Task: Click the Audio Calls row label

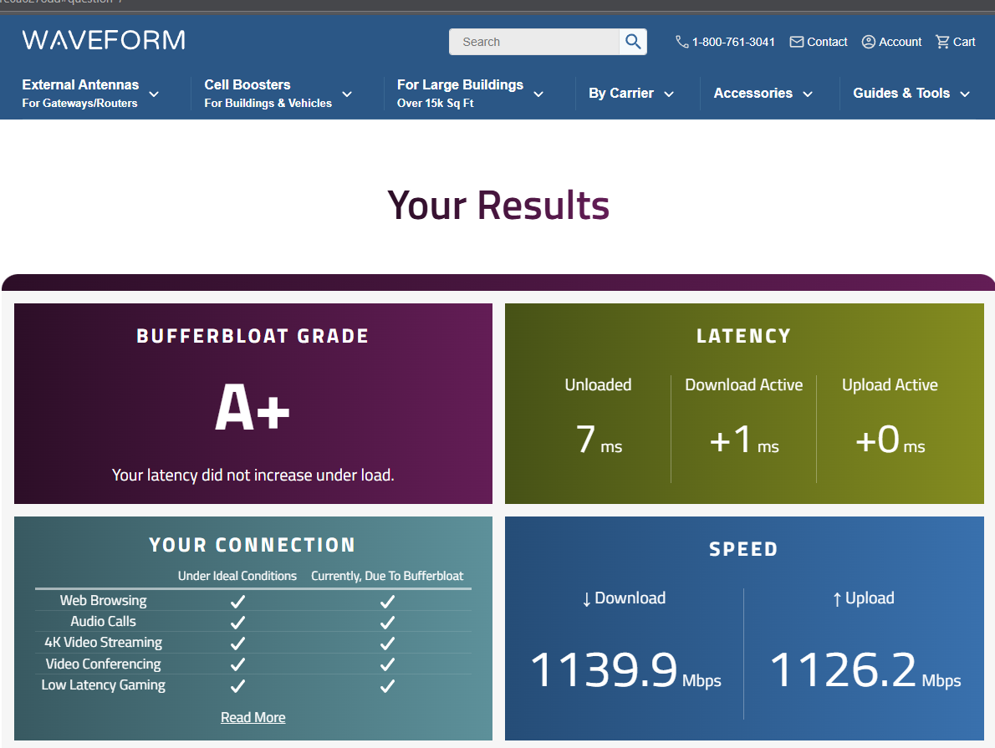Action: (104, 621)
